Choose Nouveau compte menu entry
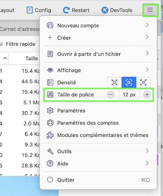This screenshot has width=163, height=196. [98, 25]
